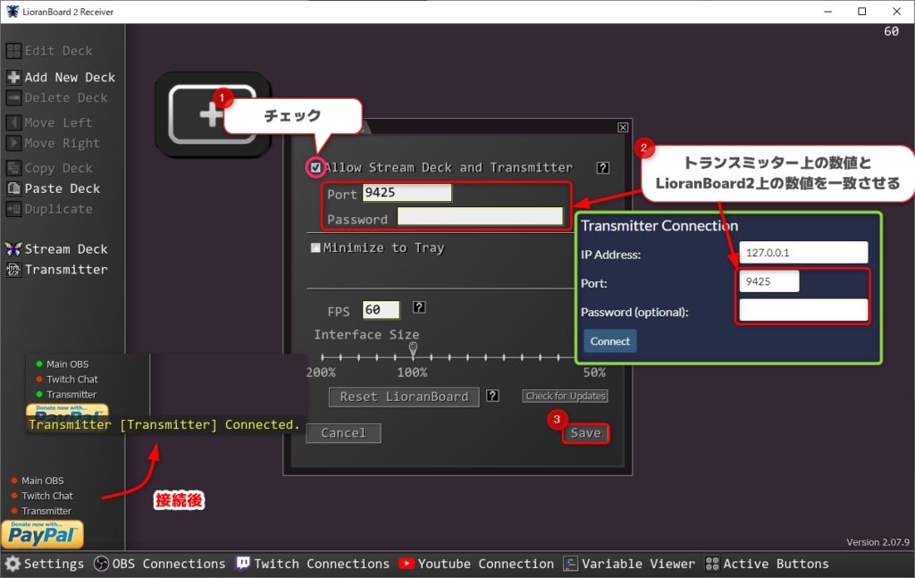This screenshot has width=915, height=578.
Task: Click Check for Updates button
Action: (566, 396)
